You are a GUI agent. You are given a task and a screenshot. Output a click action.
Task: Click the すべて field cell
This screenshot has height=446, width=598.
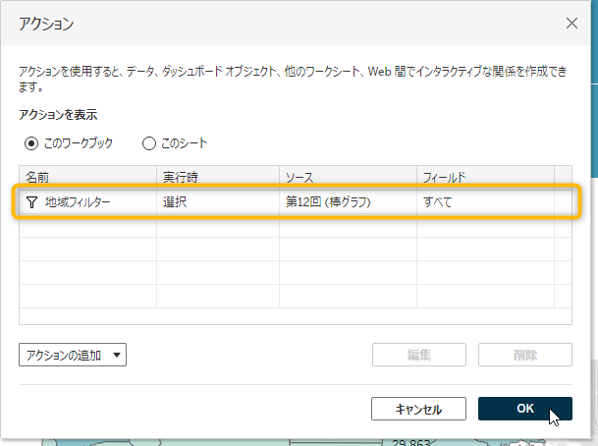[438, 201]
